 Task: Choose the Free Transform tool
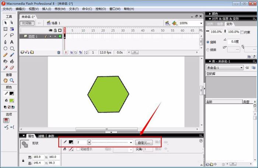(6, 29)
